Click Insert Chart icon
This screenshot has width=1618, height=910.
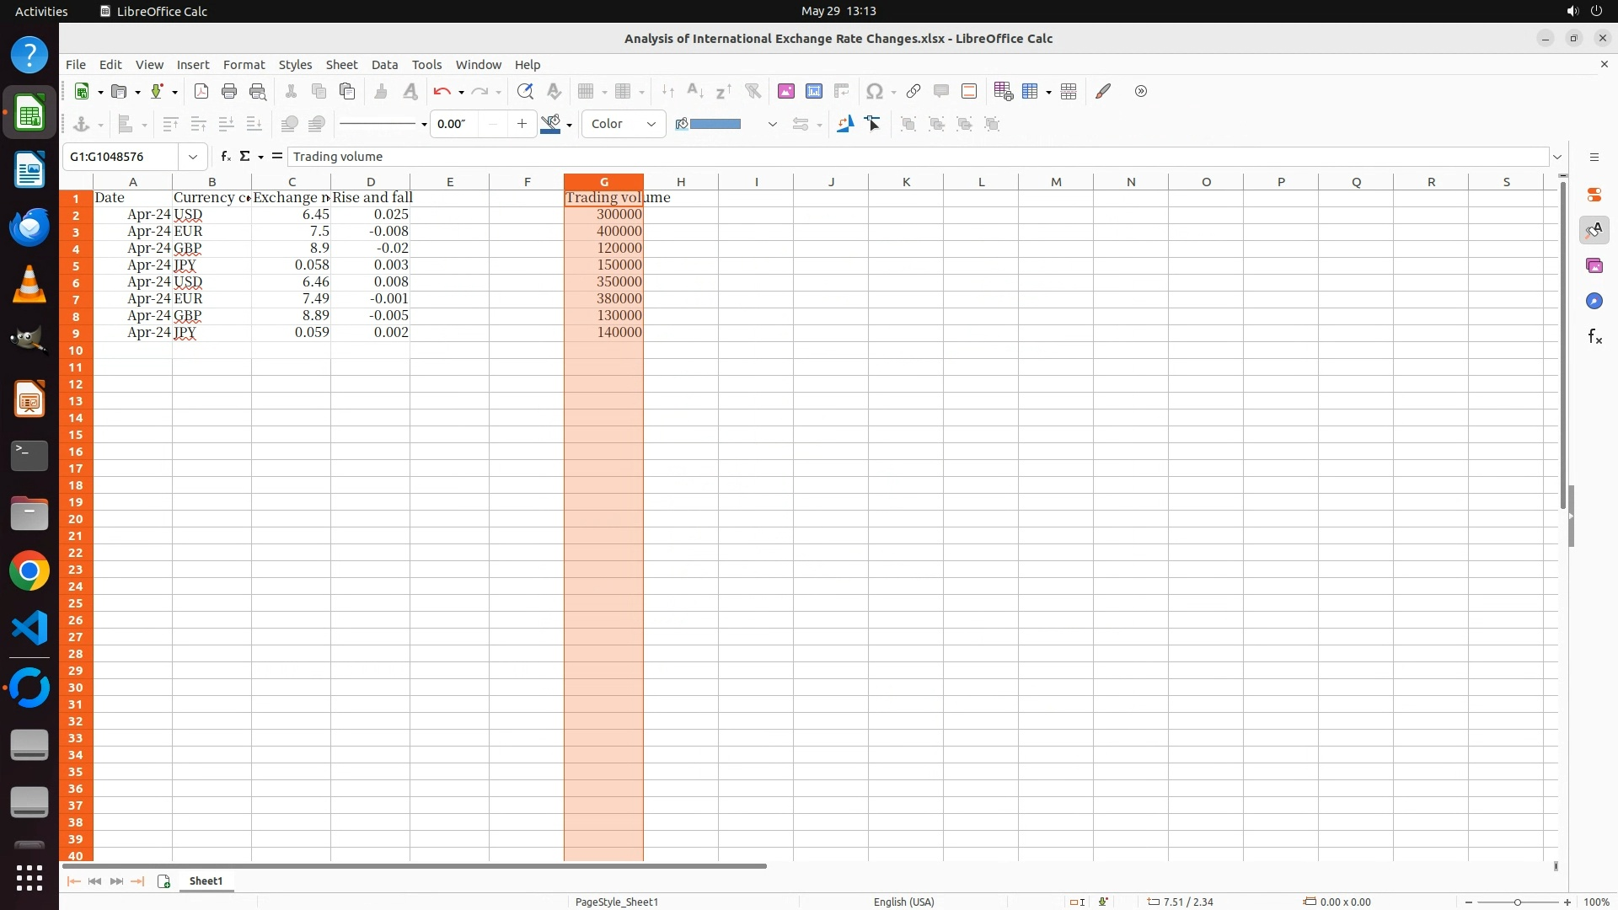point(813,91)
